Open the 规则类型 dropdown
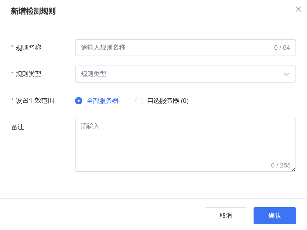The image size is (307, 230). click(x=186, y=74)
